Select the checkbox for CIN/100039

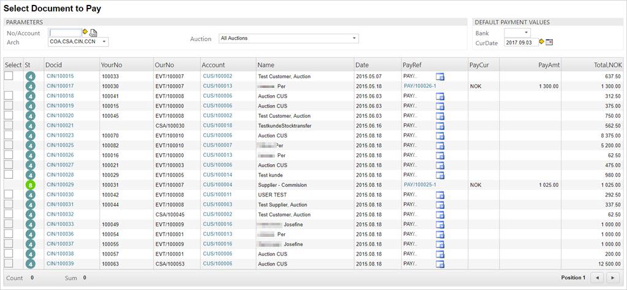point(9,263)
